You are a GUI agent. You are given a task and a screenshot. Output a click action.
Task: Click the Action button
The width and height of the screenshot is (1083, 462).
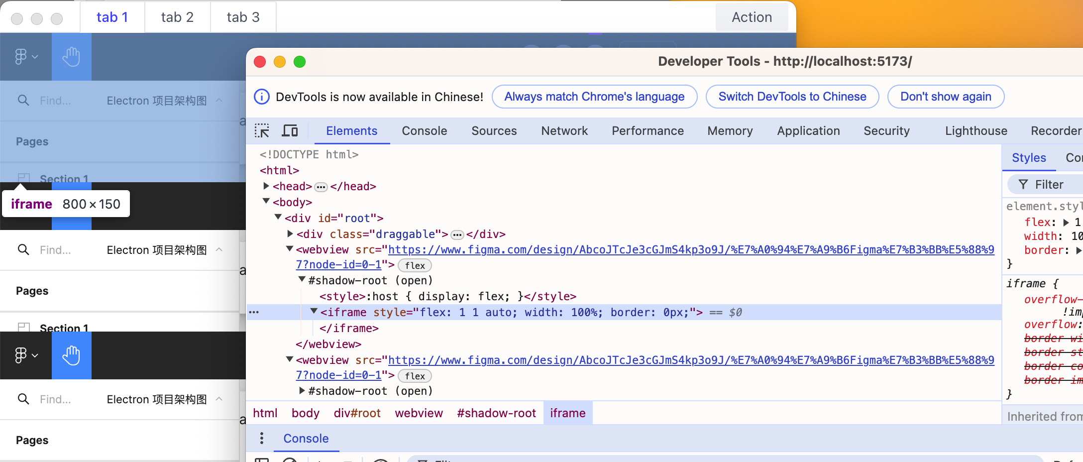(752, 17)
